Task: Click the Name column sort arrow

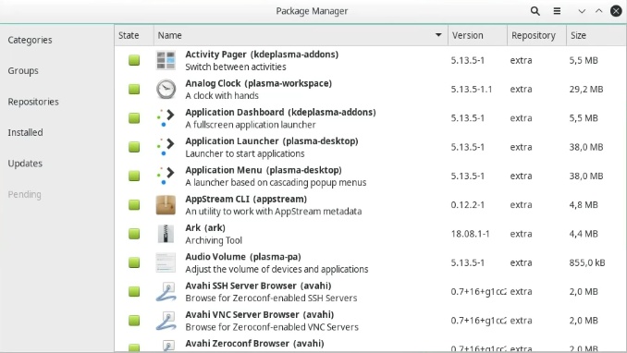Action: point(438,35)
